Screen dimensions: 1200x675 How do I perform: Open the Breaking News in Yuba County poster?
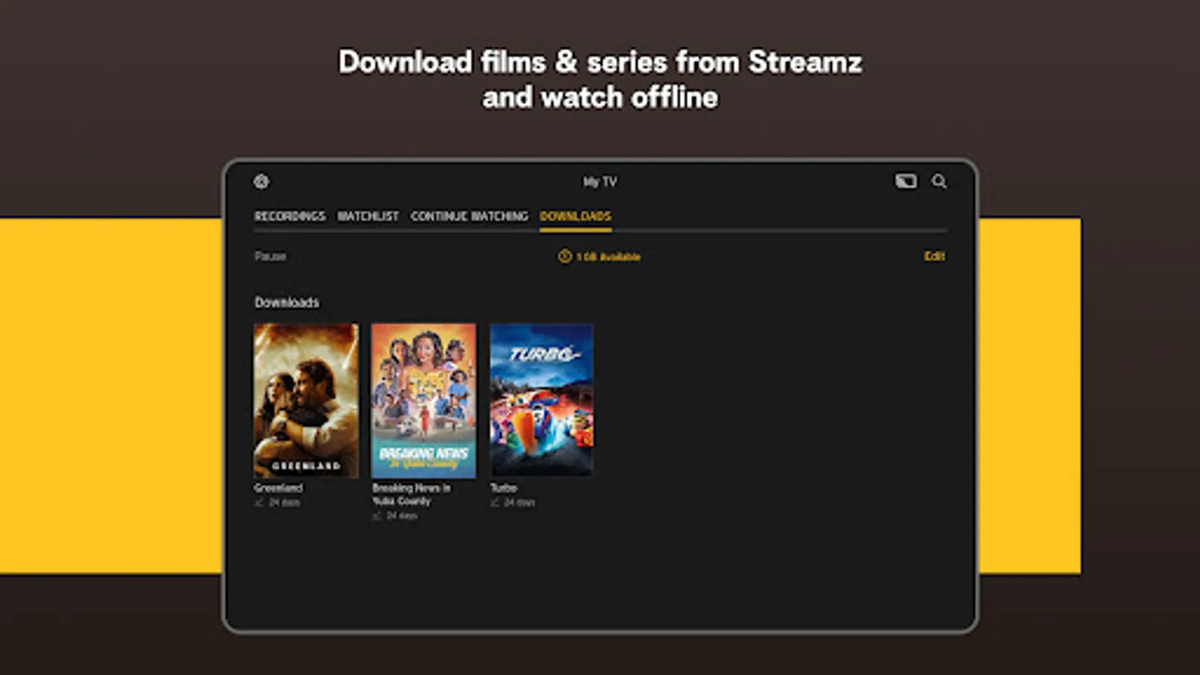click(424, 400)
